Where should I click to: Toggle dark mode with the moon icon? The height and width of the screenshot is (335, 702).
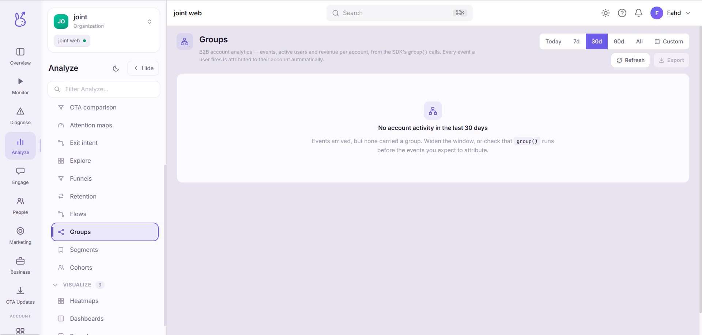(116, 68)
